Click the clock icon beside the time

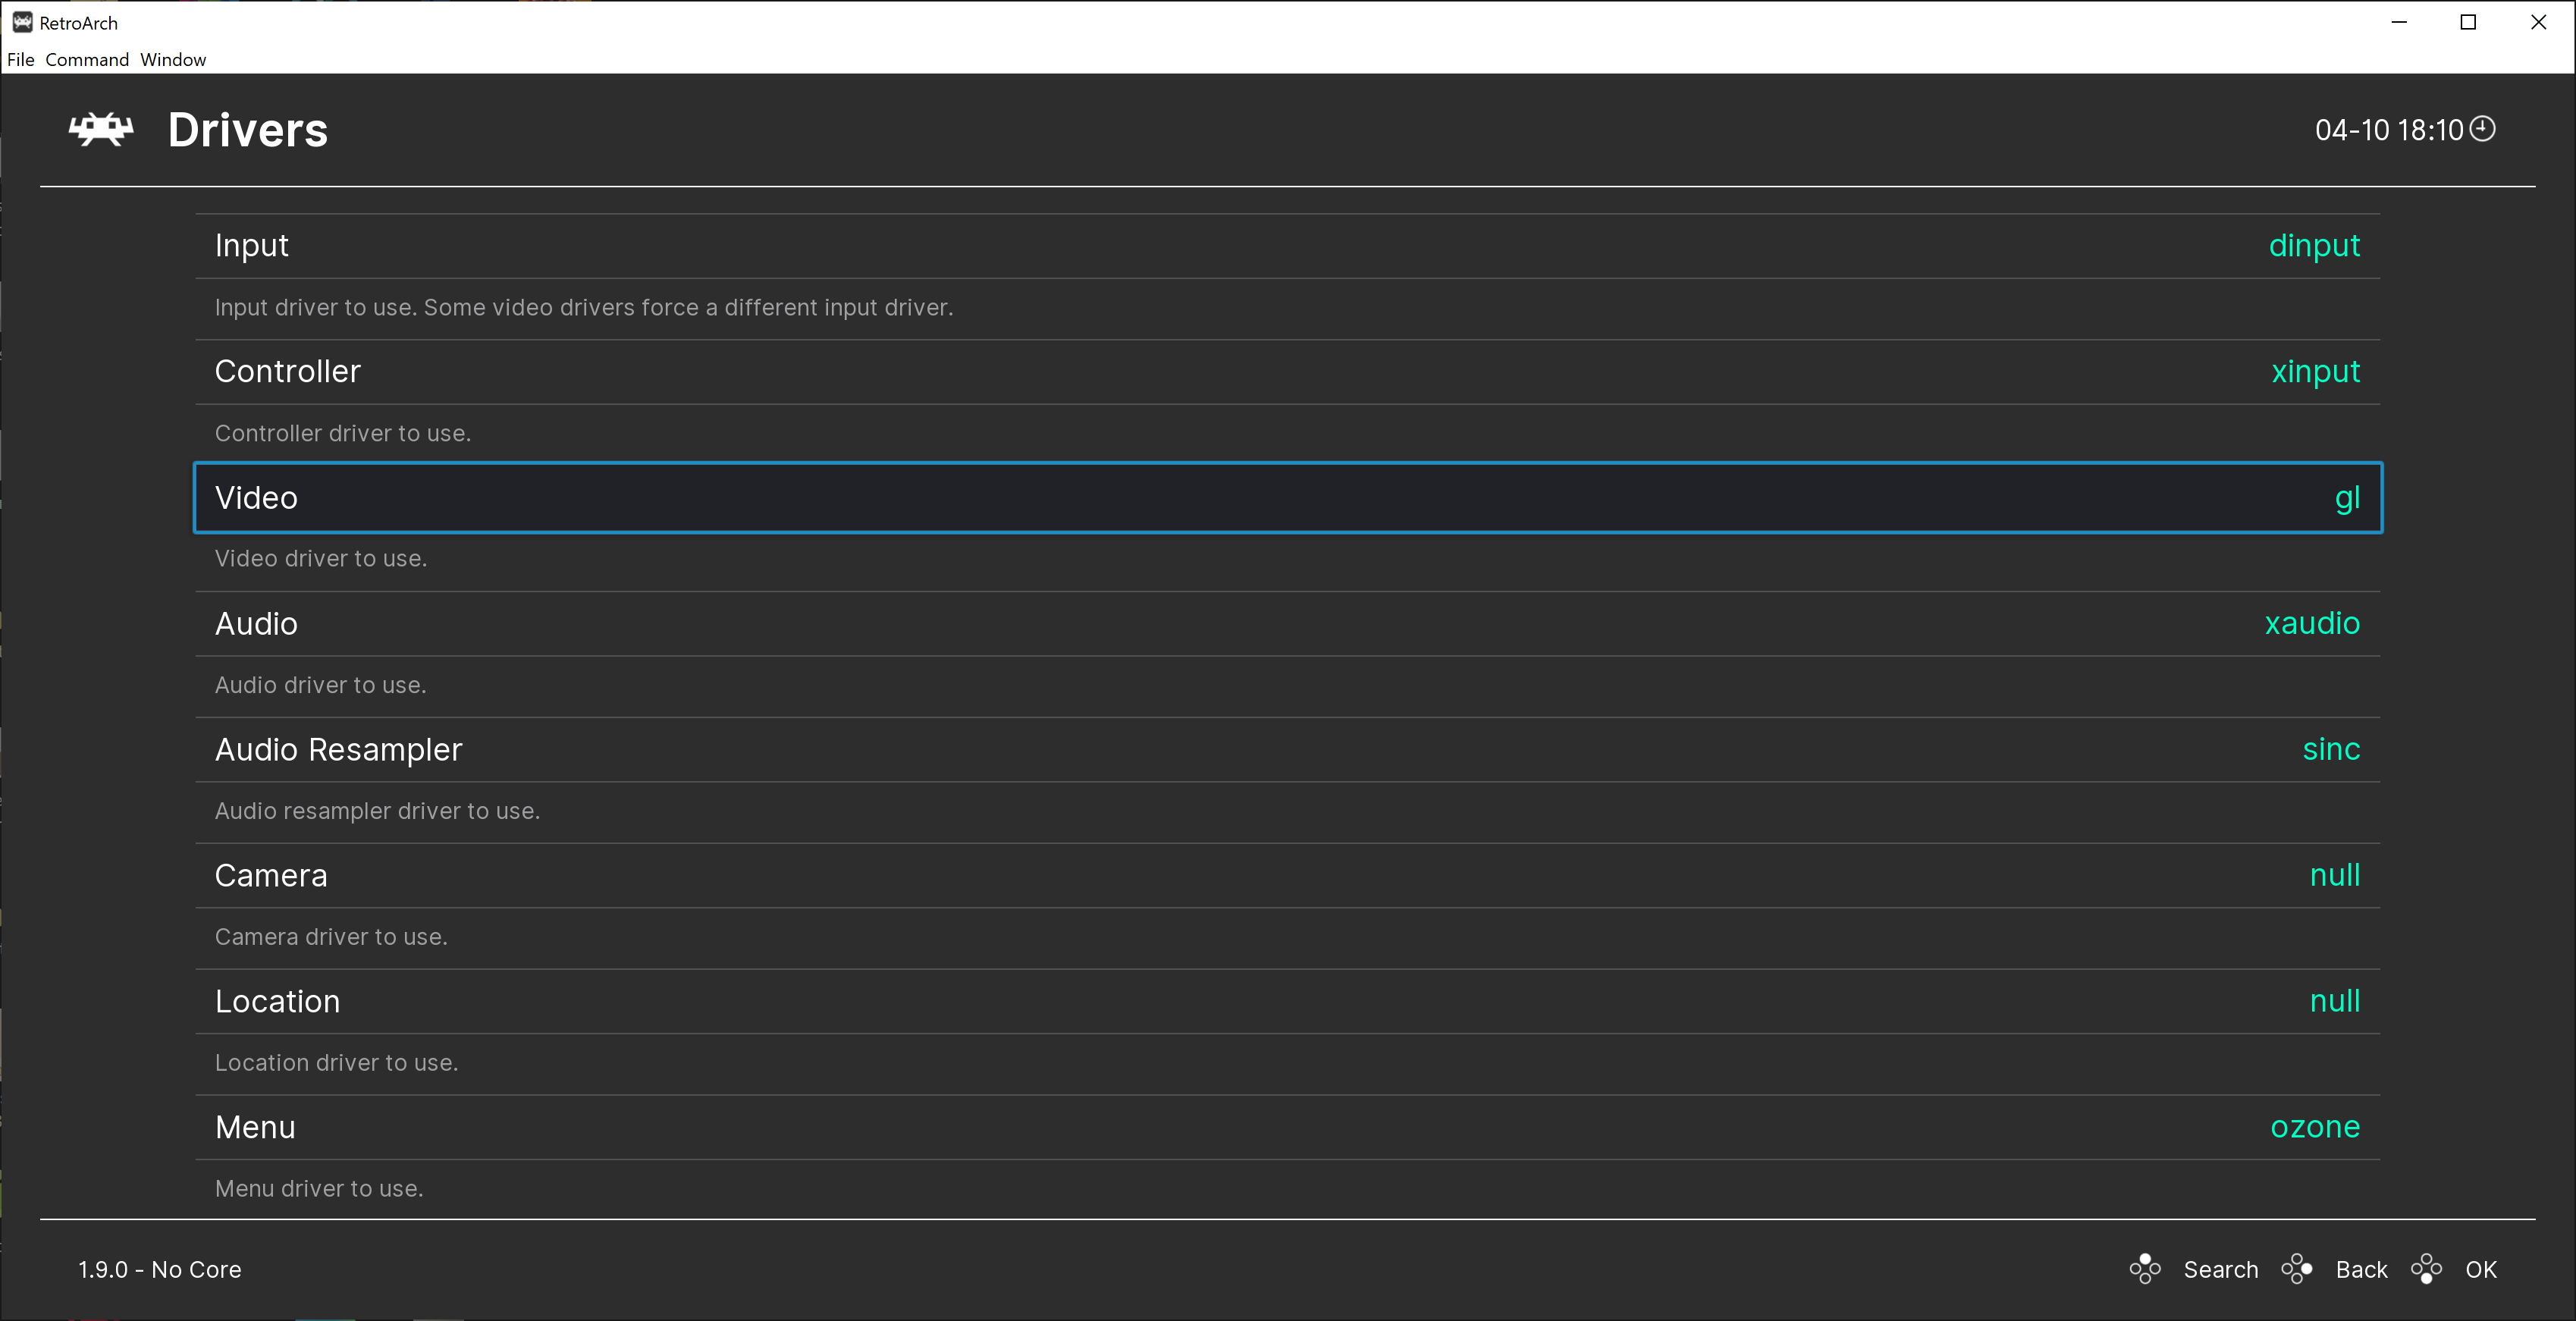[2482, 129]
